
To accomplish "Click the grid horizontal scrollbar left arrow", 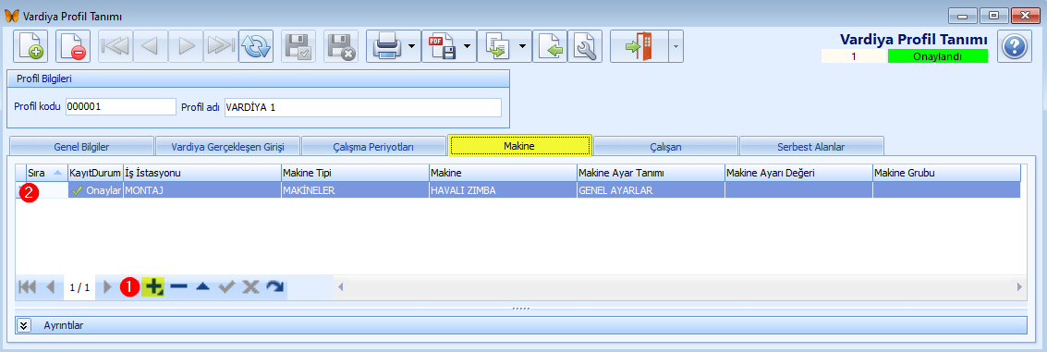I will click(340, 286).
